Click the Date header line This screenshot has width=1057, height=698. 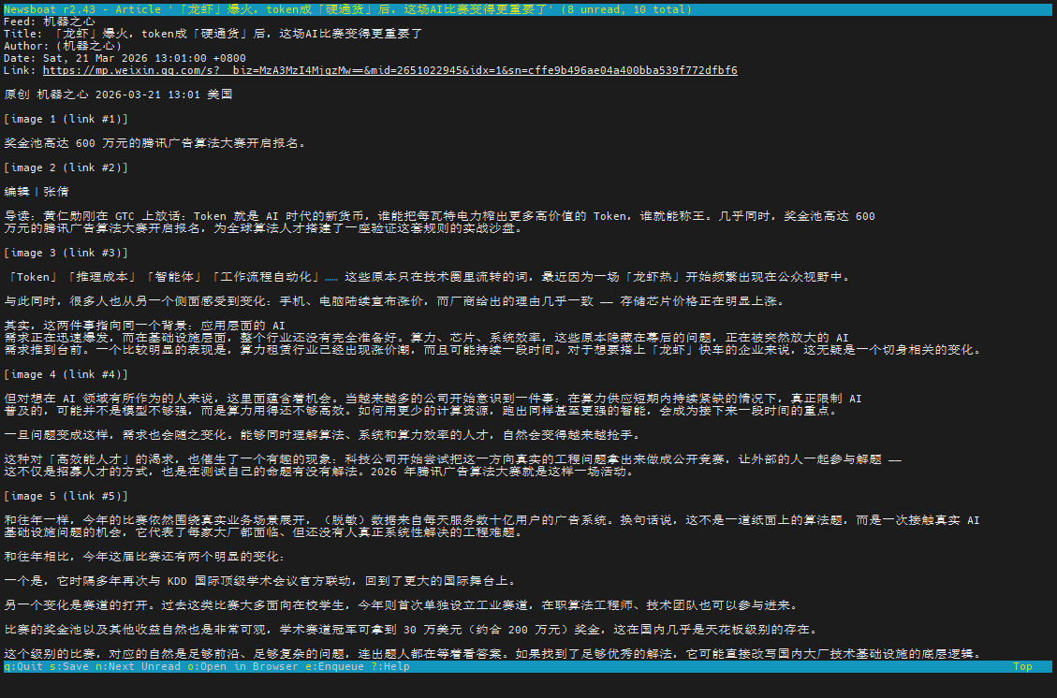tap(125, 58)
